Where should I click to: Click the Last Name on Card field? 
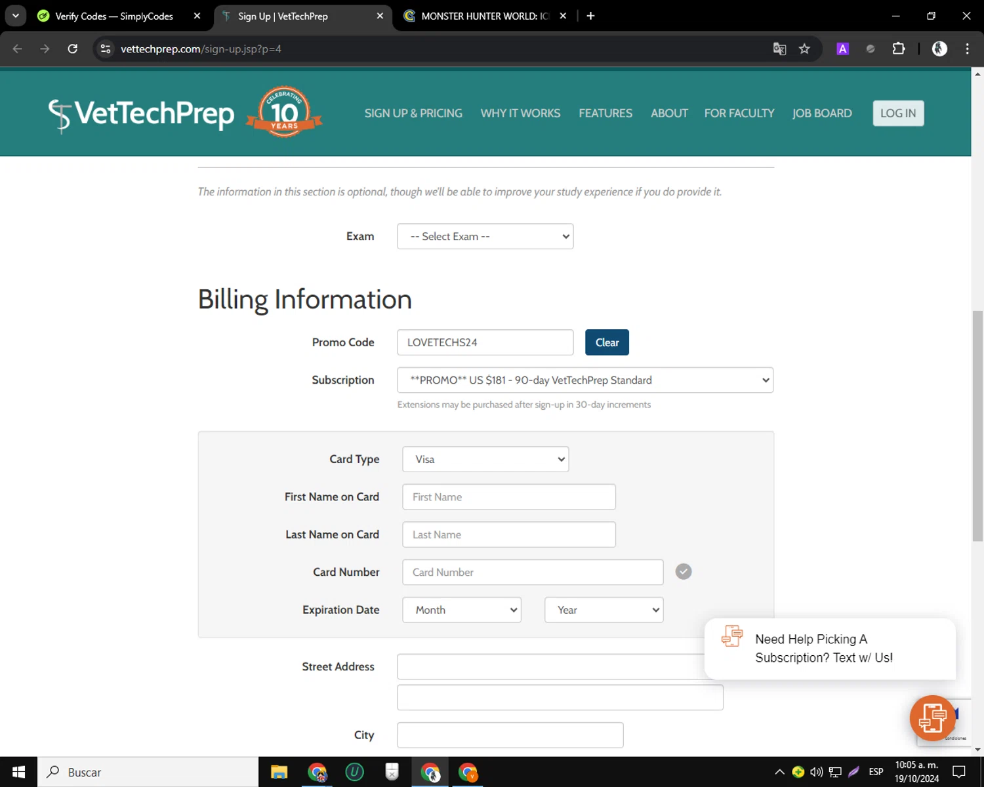[x=509, y=535]
